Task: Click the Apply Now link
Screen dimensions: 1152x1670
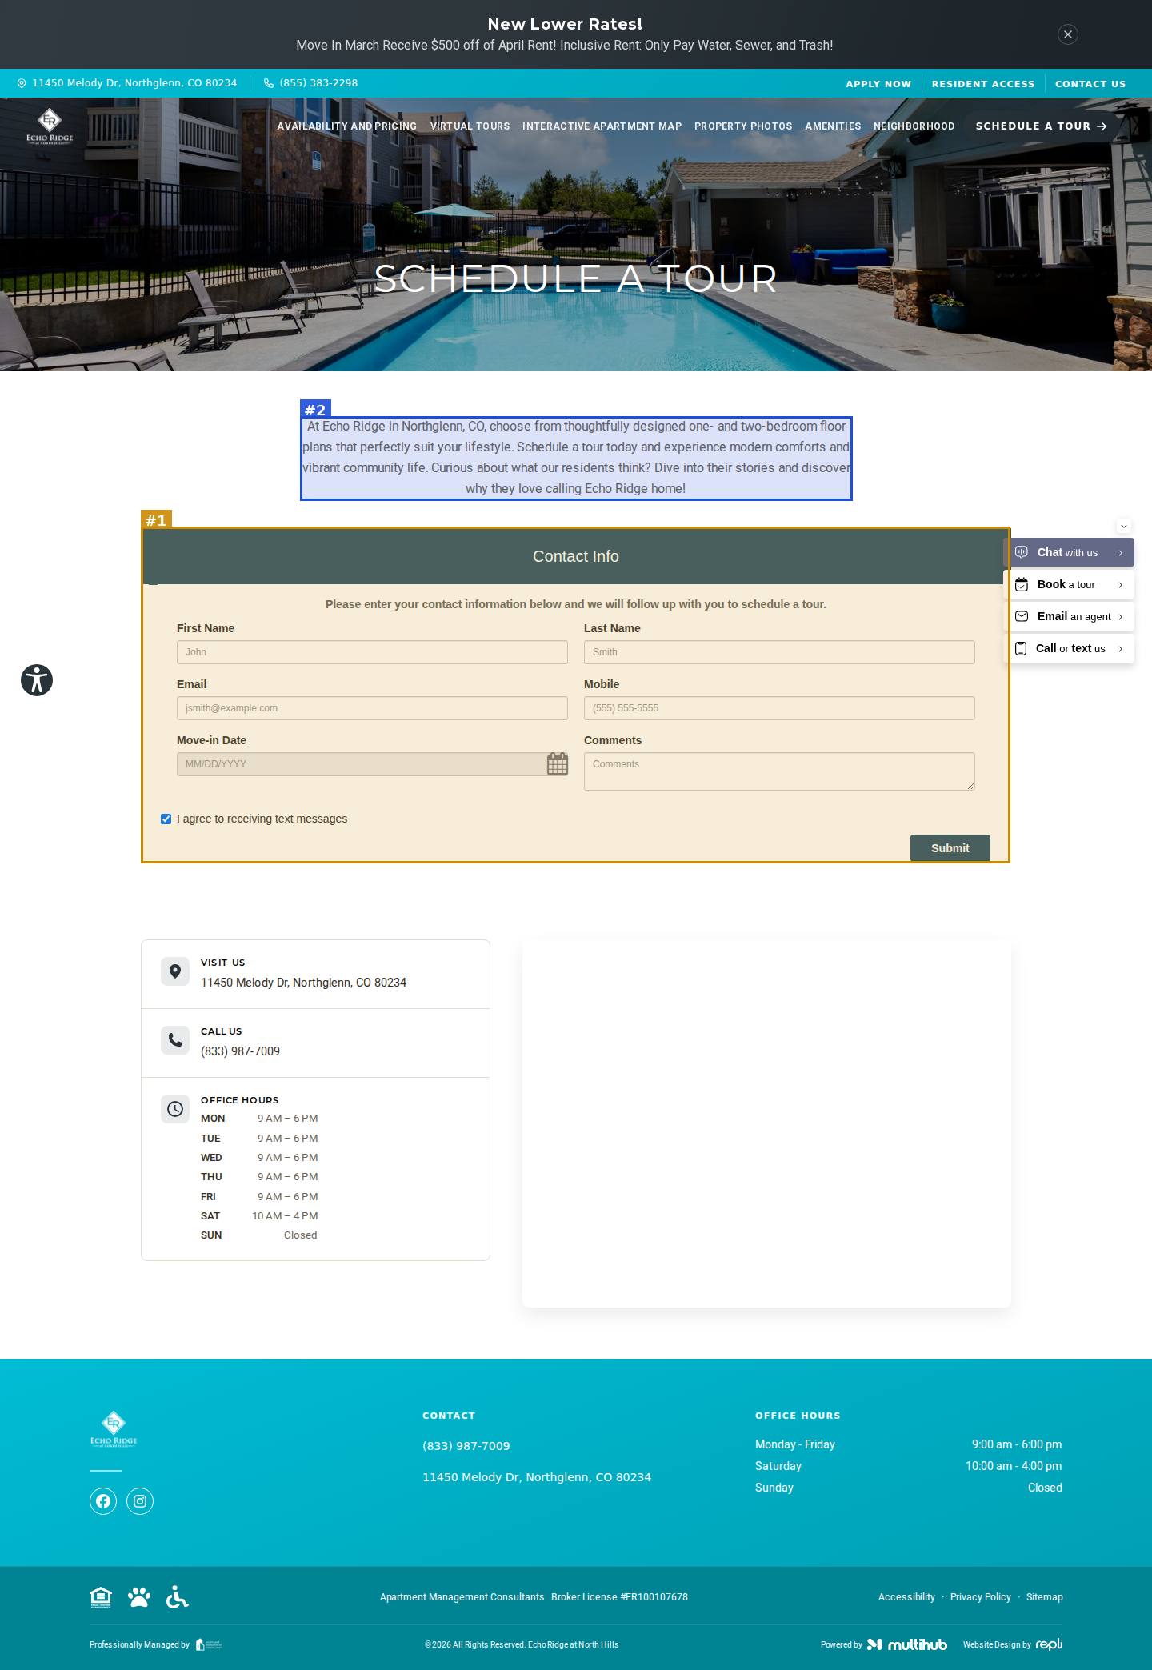Action: (878, 84)
